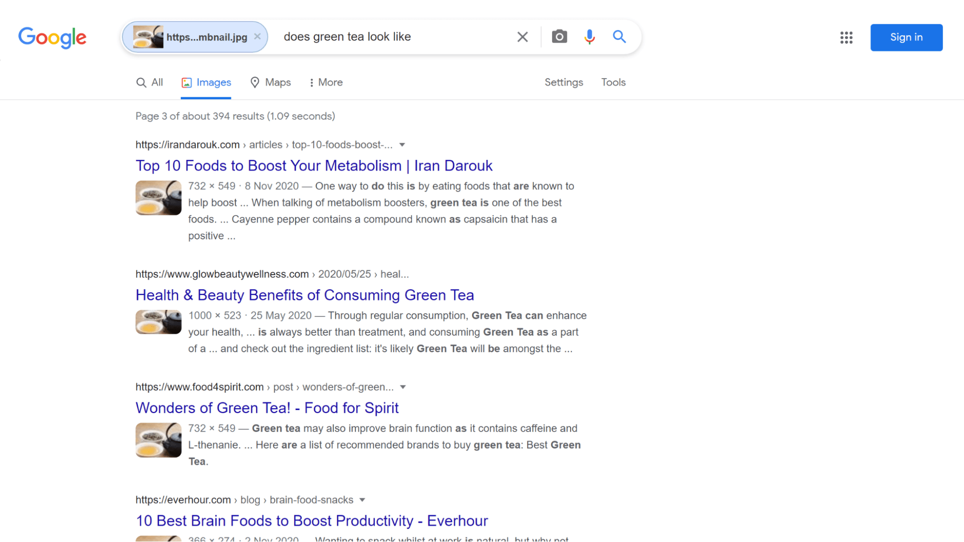Remove the uploaded image tag from search
Viewport: 964px width, 542px height.
(259, 36)
